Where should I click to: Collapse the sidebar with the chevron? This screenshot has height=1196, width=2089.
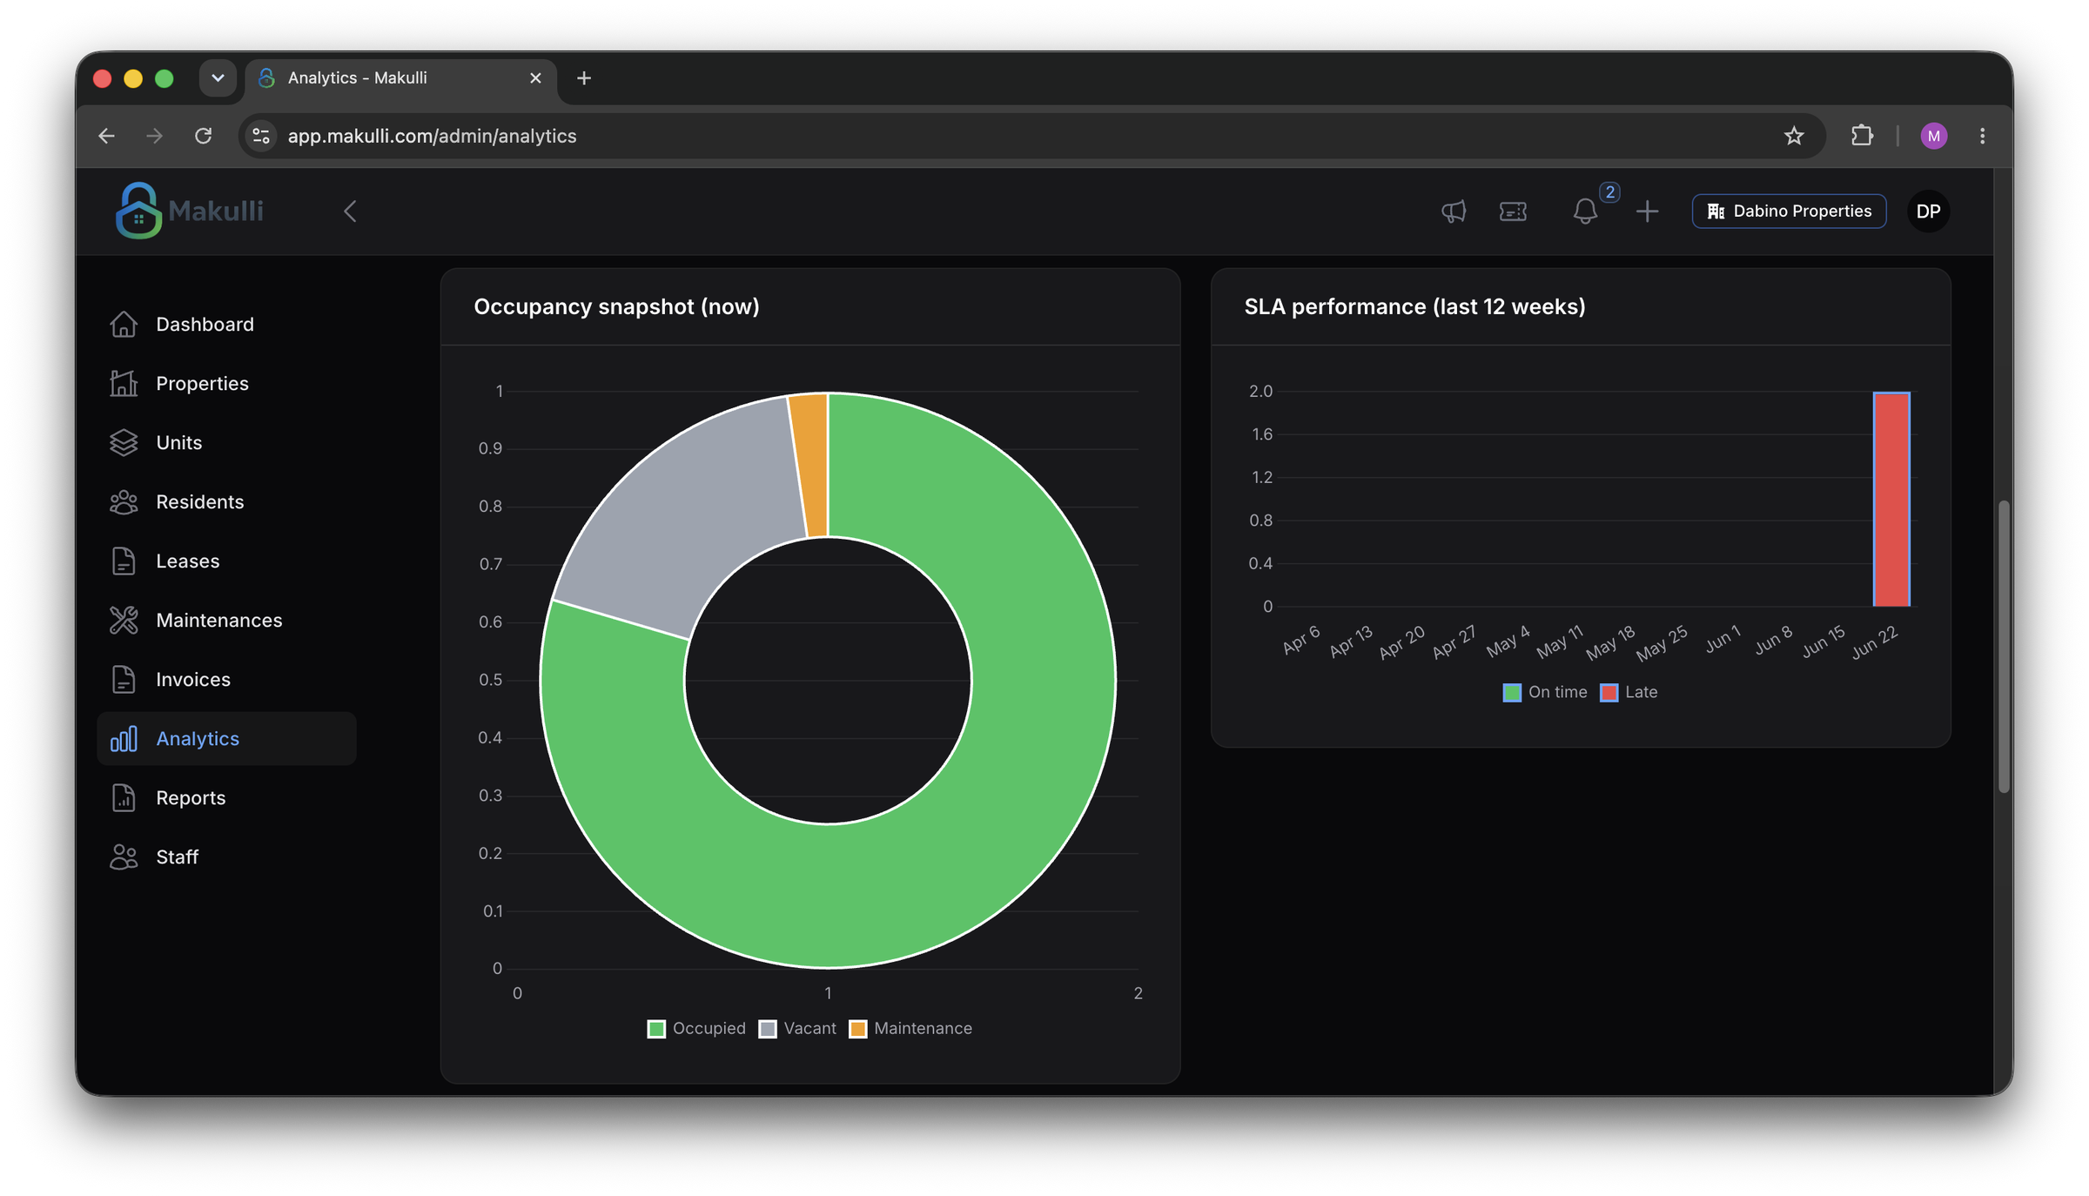tap(350, 212)
